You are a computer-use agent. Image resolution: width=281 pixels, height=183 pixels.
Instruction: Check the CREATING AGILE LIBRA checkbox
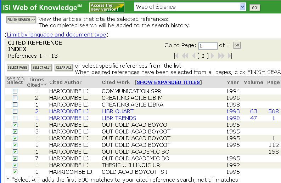coord(15,104)
